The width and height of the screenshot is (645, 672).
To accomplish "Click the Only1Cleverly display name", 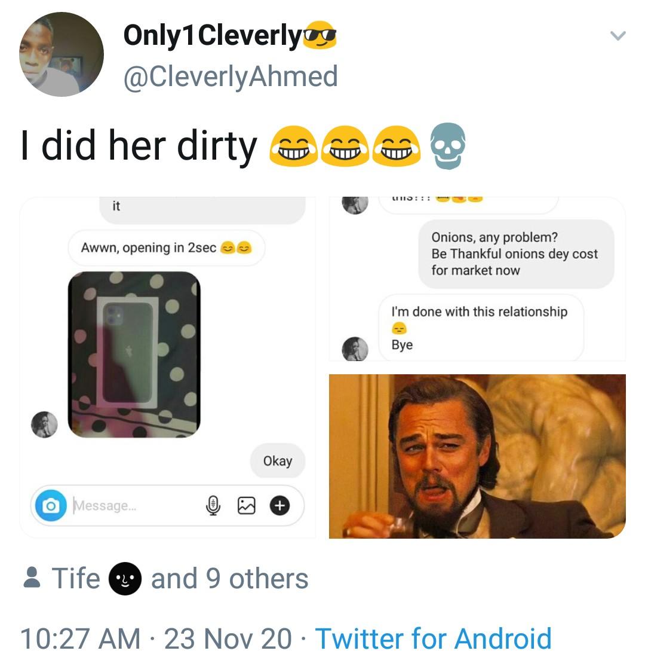I will click(x=213, y=35).
